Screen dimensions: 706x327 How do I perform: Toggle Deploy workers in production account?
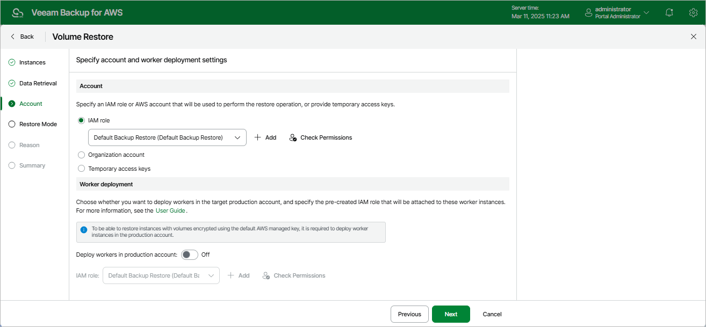[190, 255]
